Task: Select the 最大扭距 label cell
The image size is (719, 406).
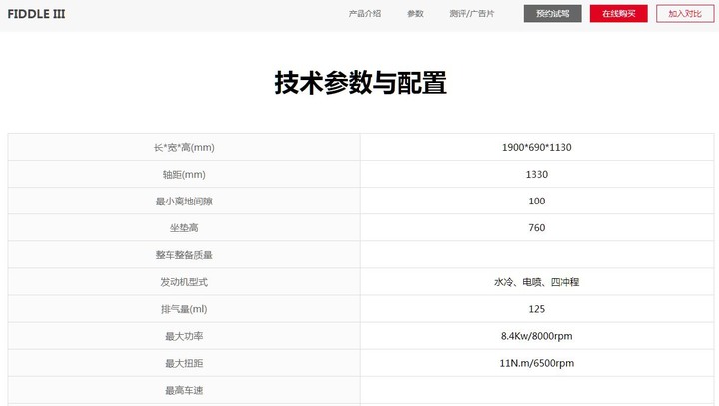Action: click(x=184, y=363)
